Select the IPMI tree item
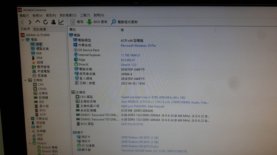 [37, 58]
